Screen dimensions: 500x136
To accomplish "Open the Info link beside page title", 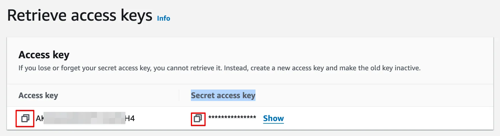I will [x=163, y=18].
